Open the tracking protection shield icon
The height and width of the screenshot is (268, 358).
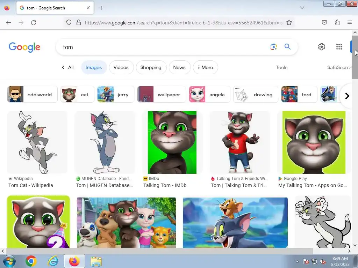pos(69,23)
